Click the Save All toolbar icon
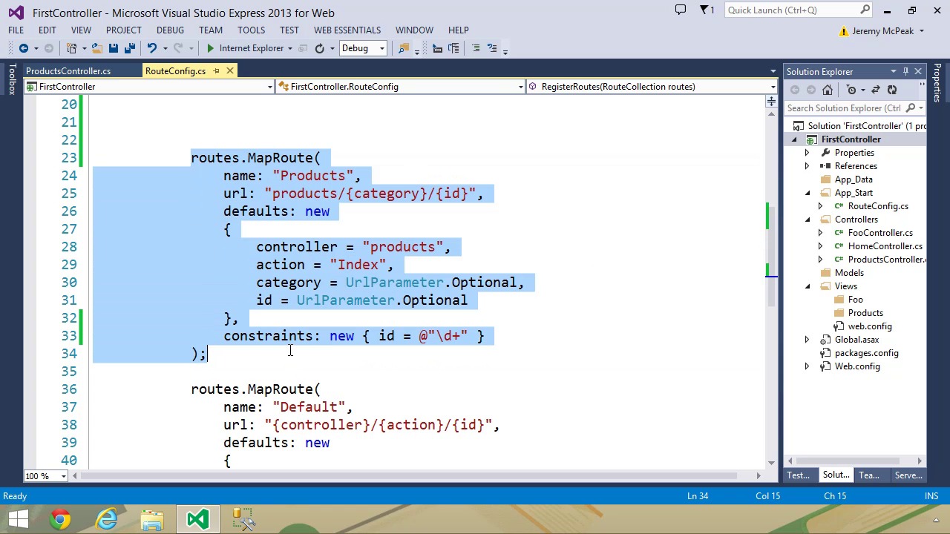 [129, 48]
